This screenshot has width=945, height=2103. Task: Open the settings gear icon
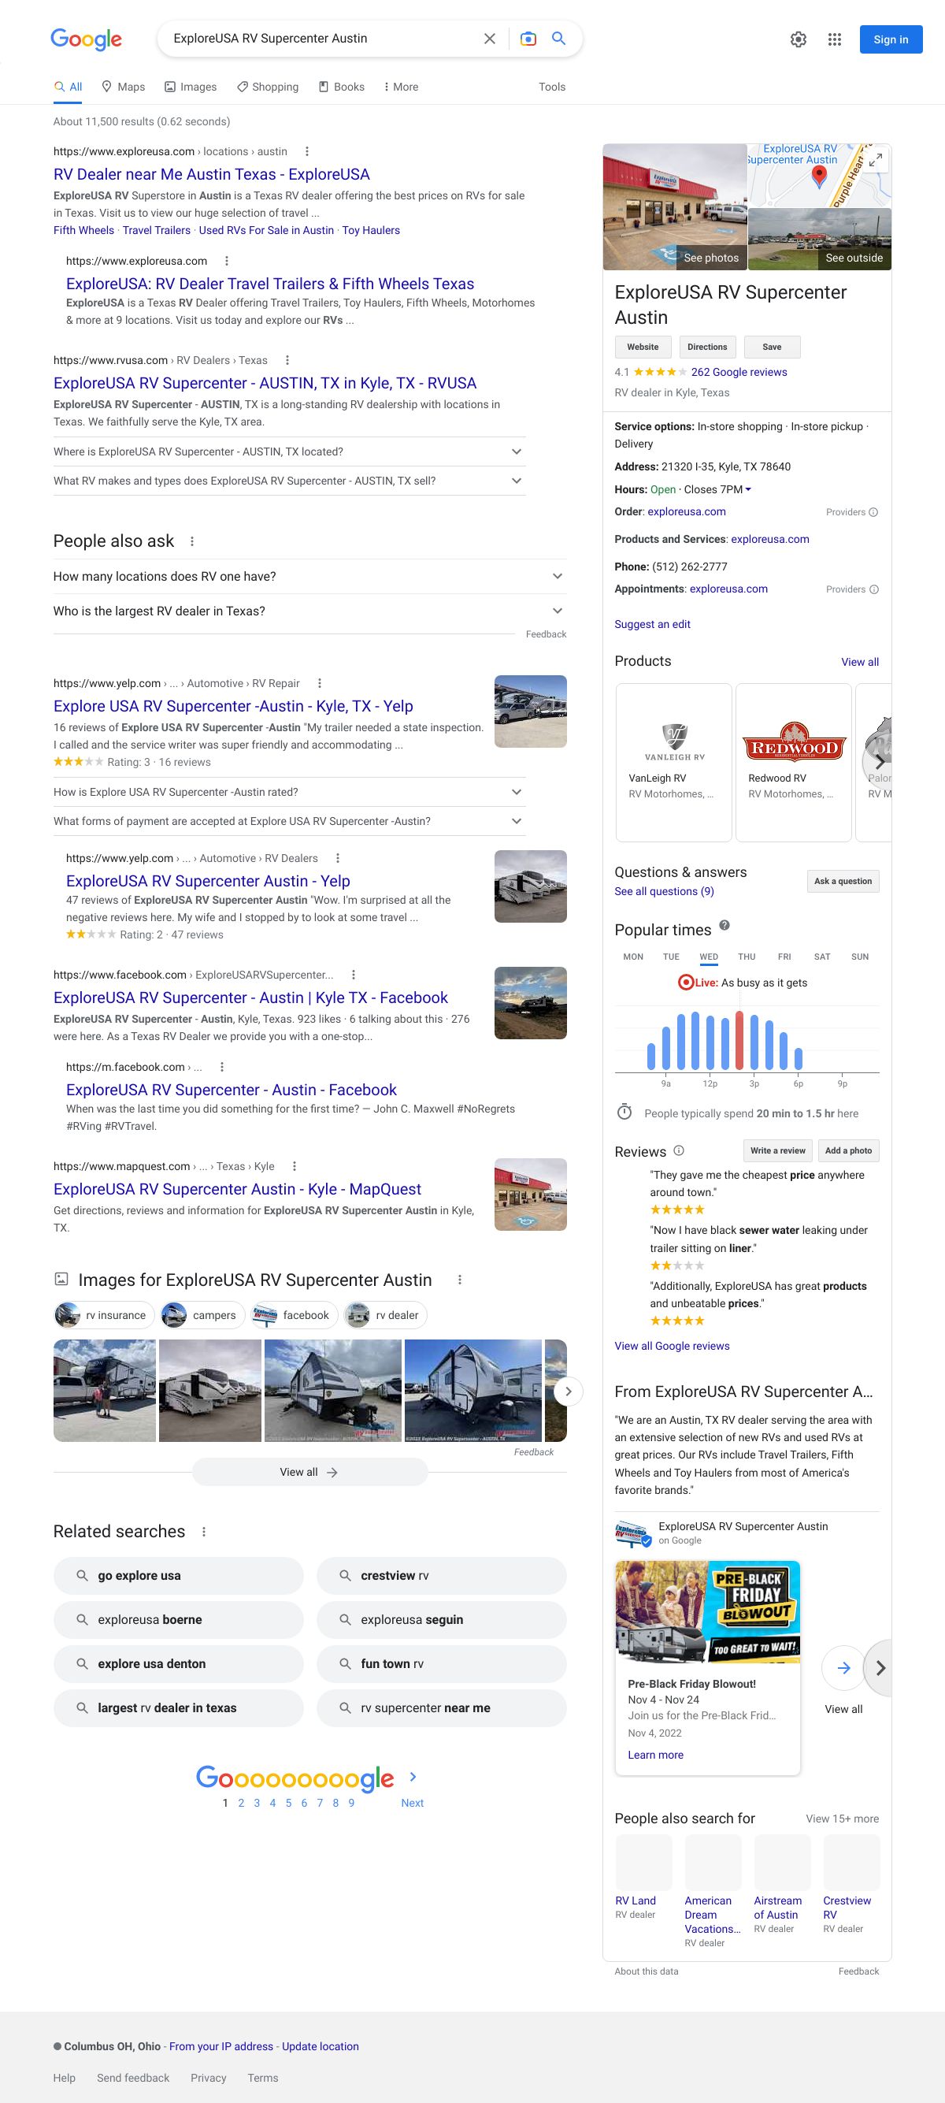pyautogui.click(x=798, y=39)
